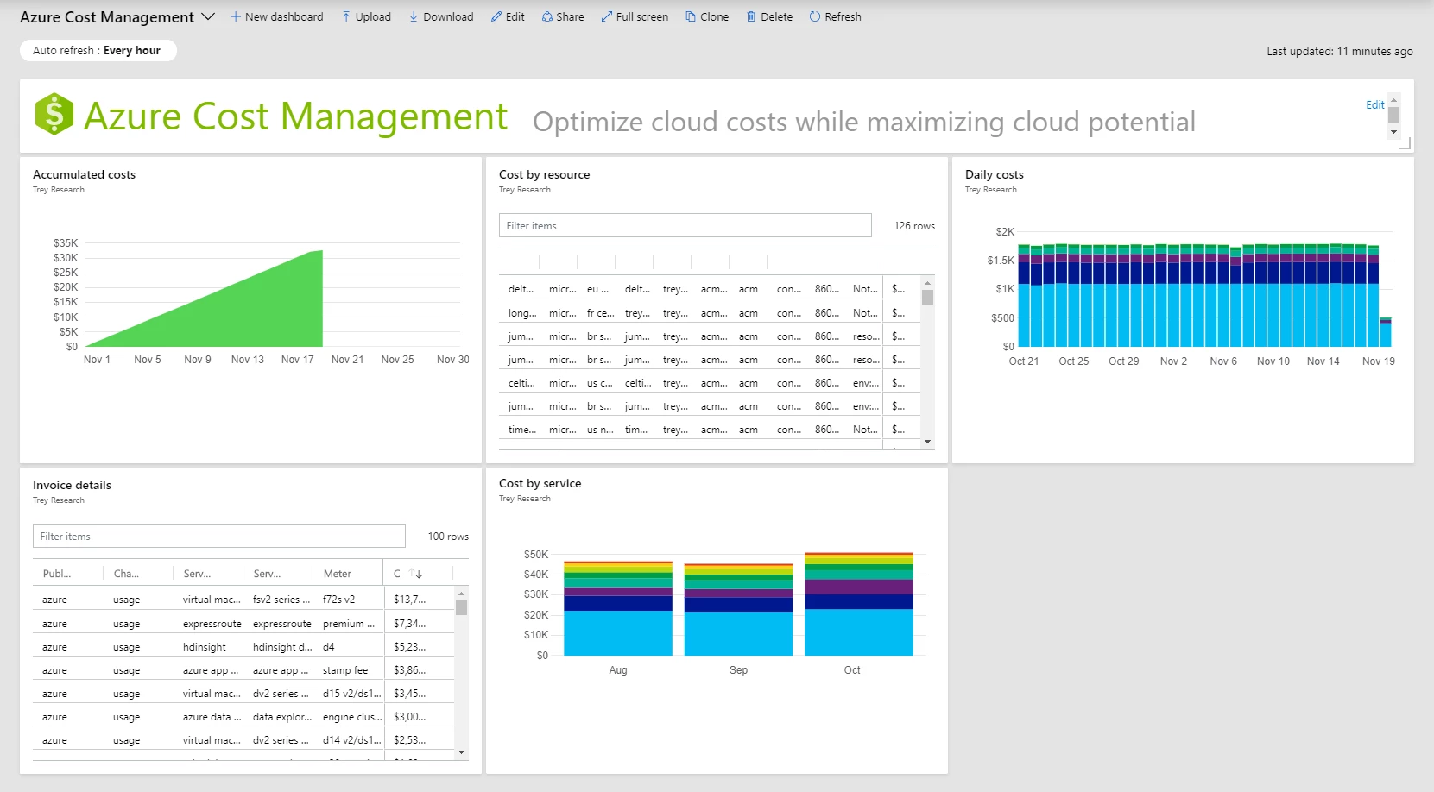The image size is (1434, 792).
Task: Select the Clone toolbar label
Action: (714, 16)
